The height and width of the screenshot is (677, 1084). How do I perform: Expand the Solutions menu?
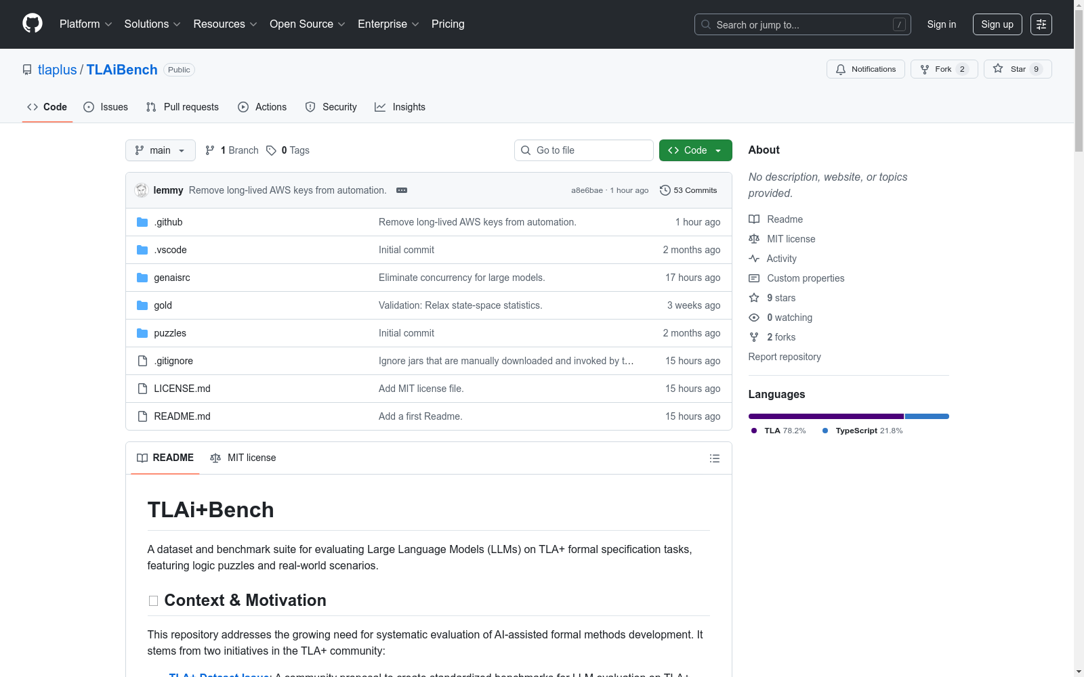click(x=152, y=24)
